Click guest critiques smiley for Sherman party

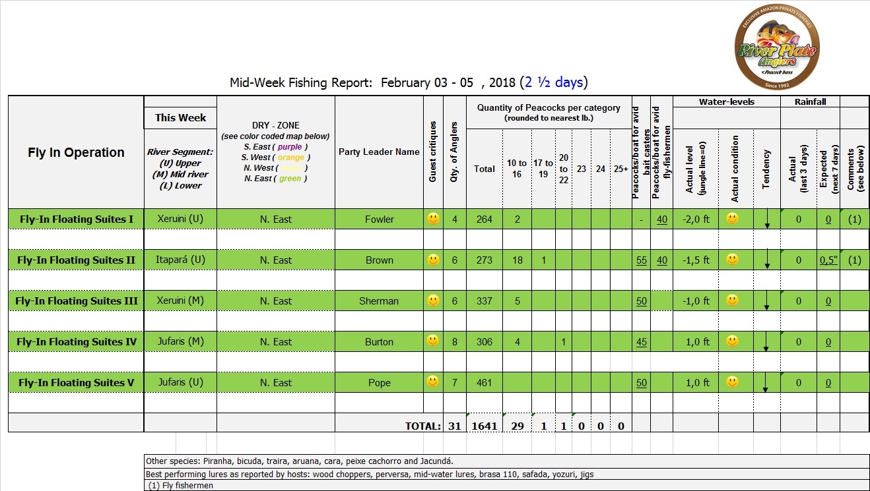(x=433, y=301)
